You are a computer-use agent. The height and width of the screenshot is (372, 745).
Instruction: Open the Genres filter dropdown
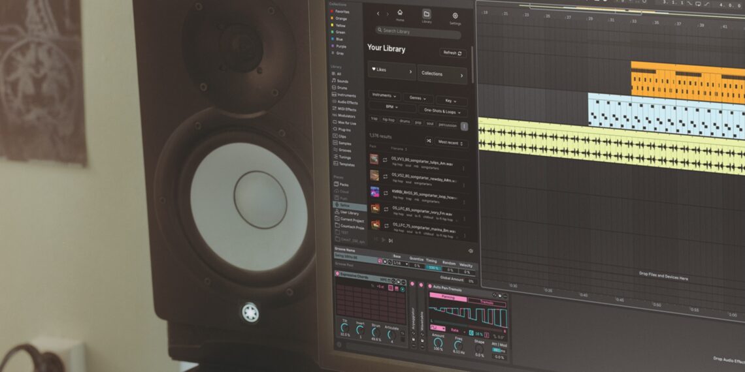[x=418, y=98]
